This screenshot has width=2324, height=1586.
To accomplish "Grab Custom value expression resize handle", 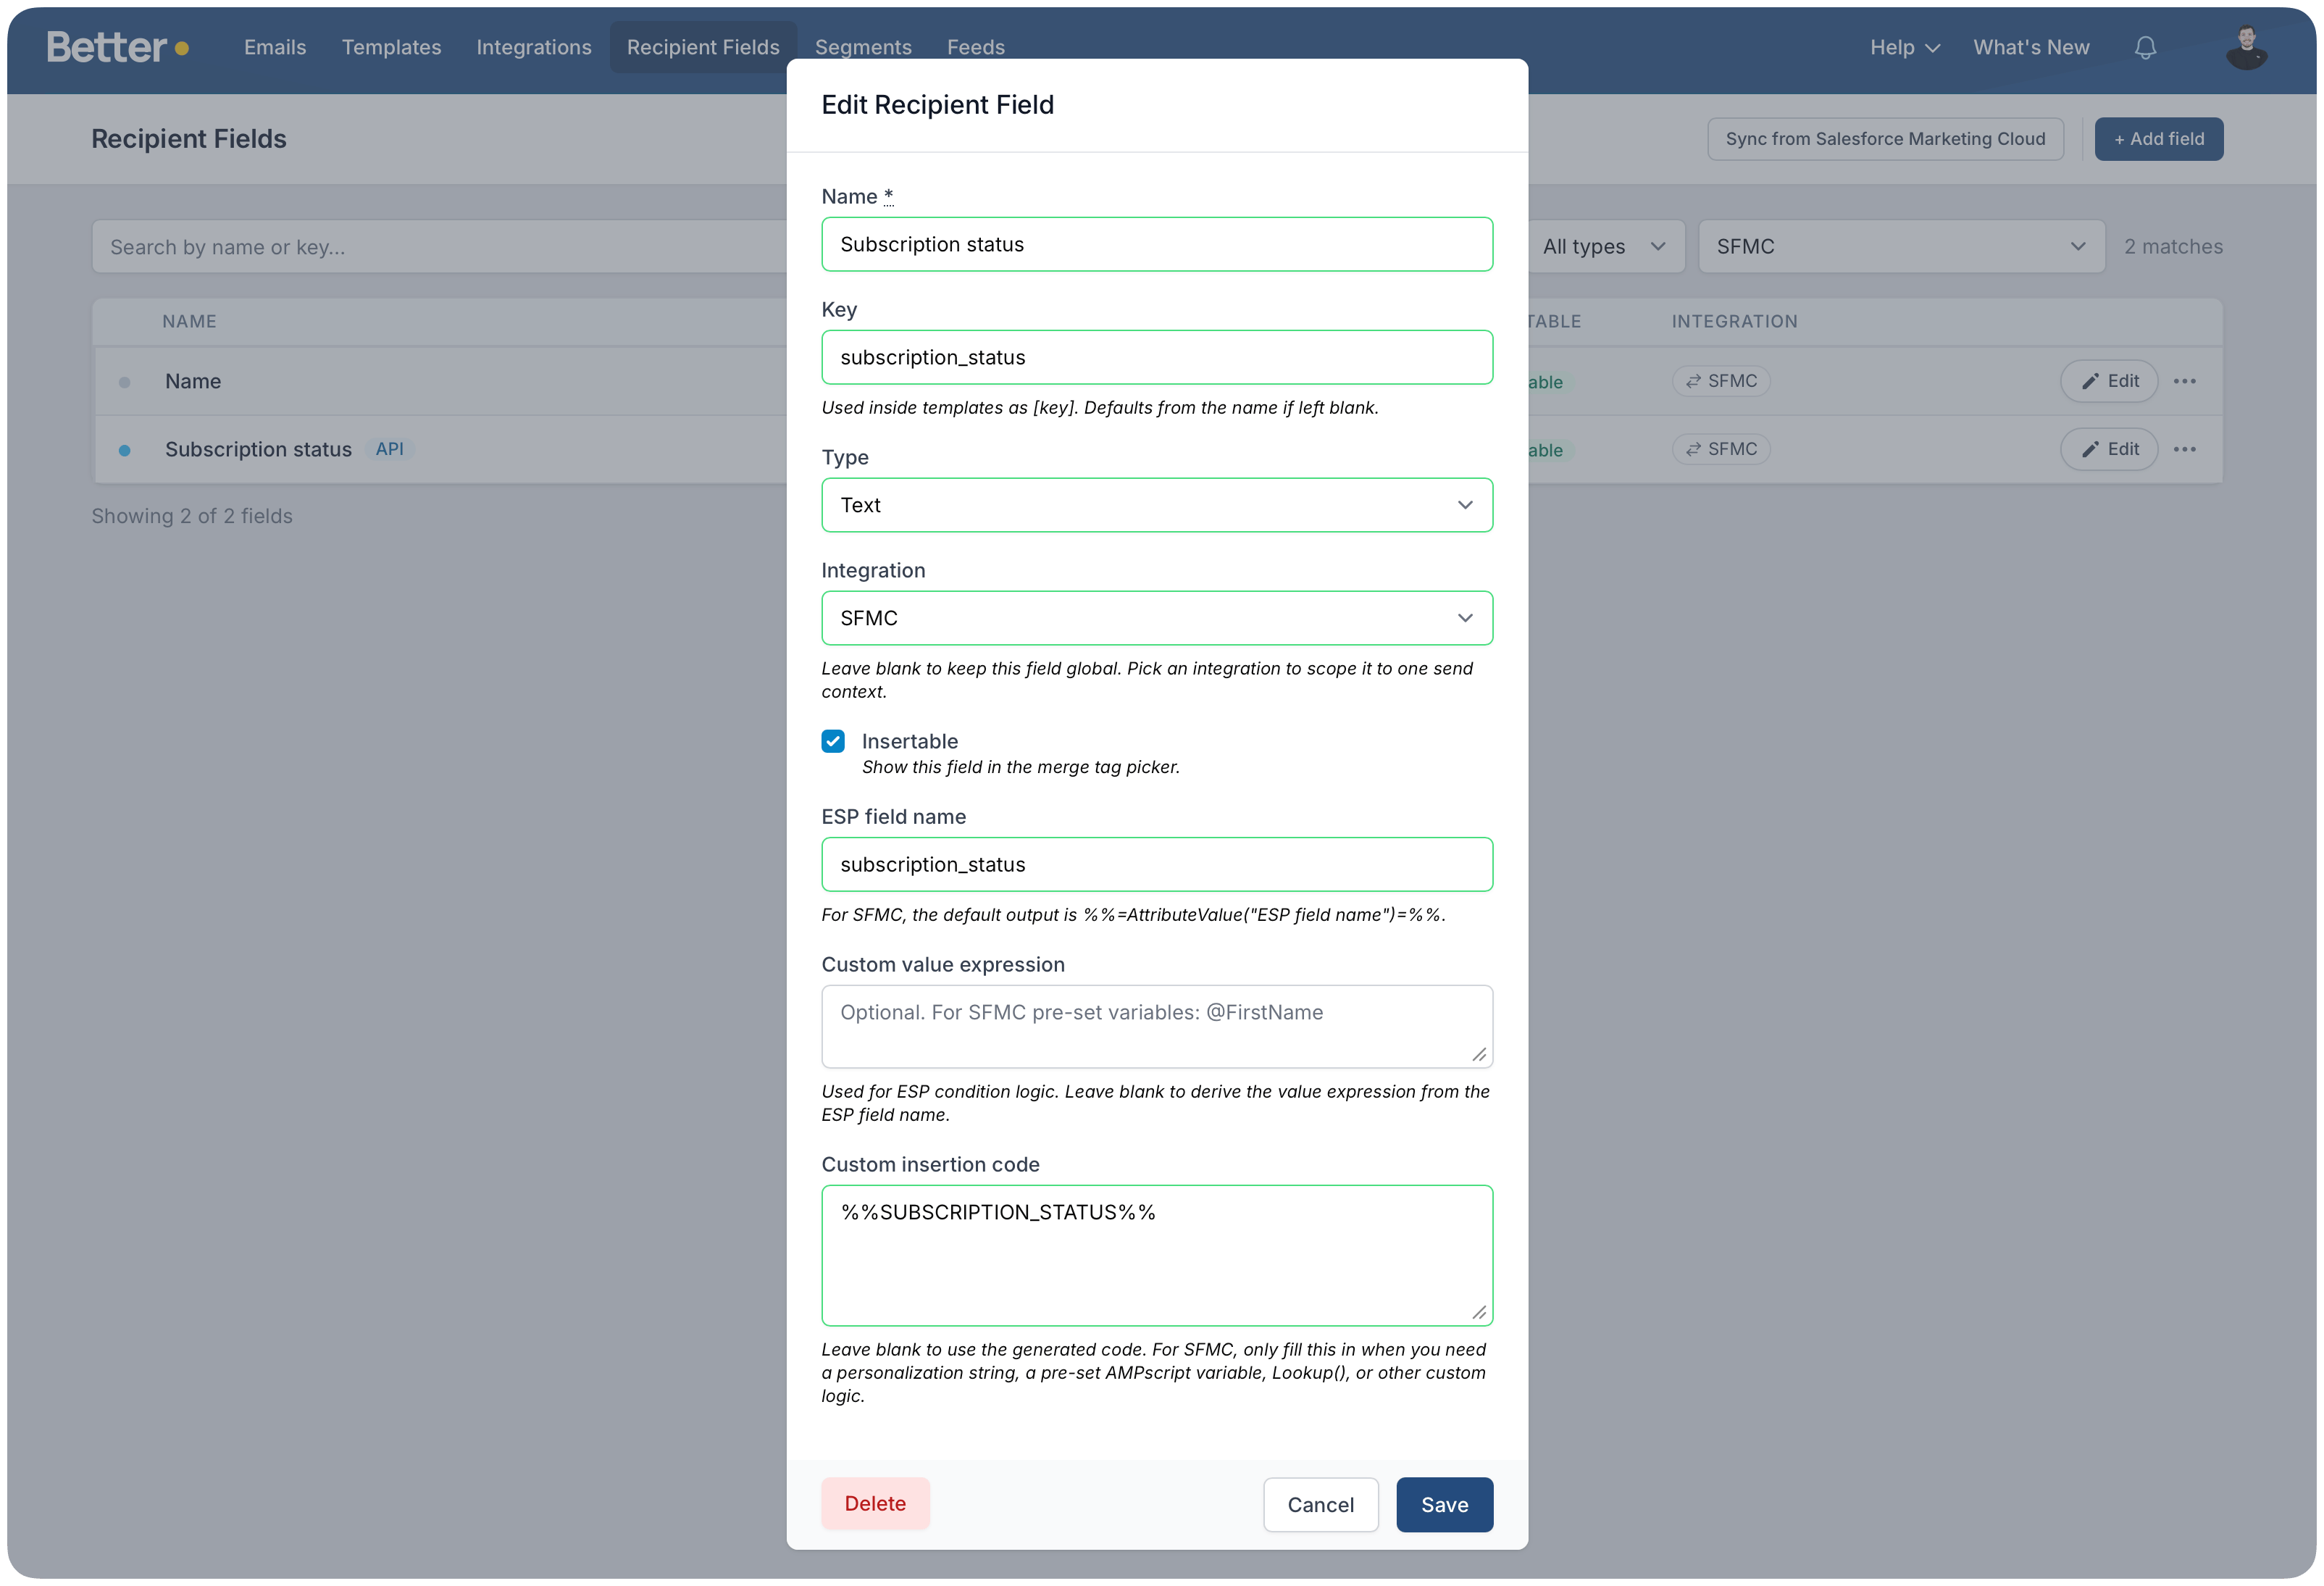I will tap(1479, 1054).
